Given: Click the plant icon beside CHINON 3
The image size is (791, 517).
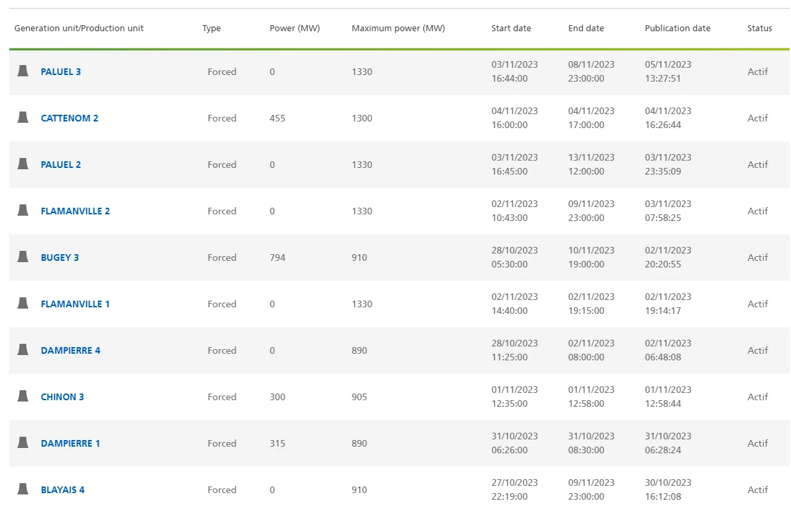Looking at the screenshot, I should 23,396.
